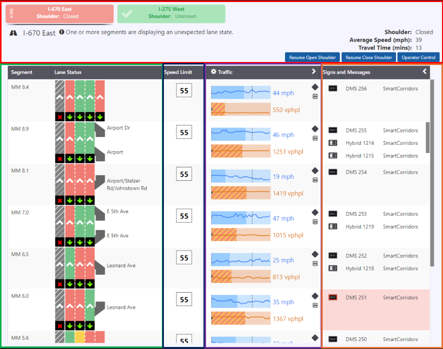The image size is (443, 349).
Task: Click the DMS 250 sign icon
Action: 333,339
